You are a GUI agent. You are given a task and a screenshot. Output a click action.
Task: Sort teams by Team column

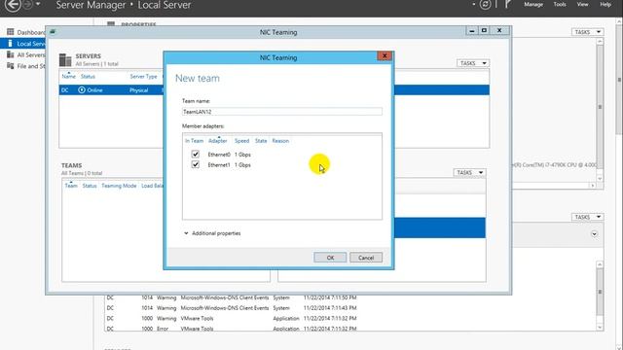pos(71,186)
